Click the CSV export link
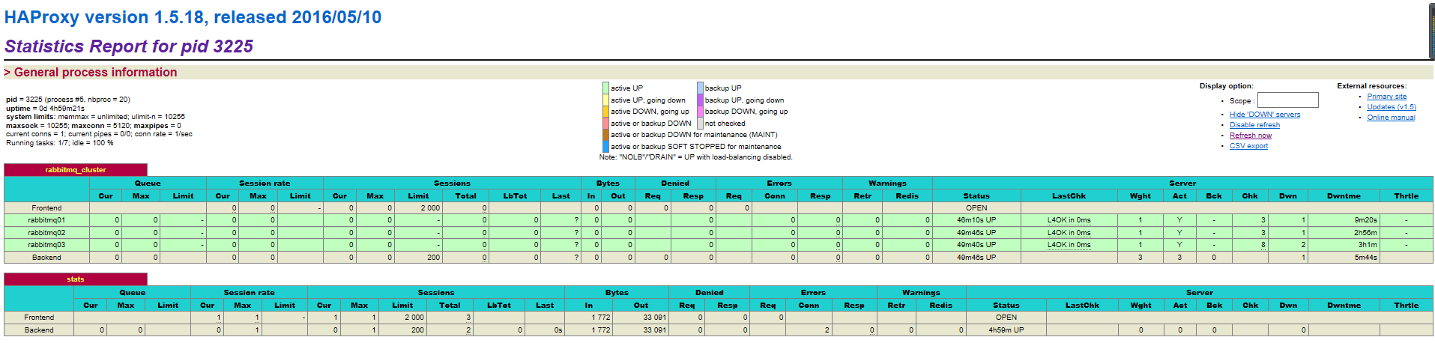This screenshot has height=343, width=1435. [x=1248, y=146]
